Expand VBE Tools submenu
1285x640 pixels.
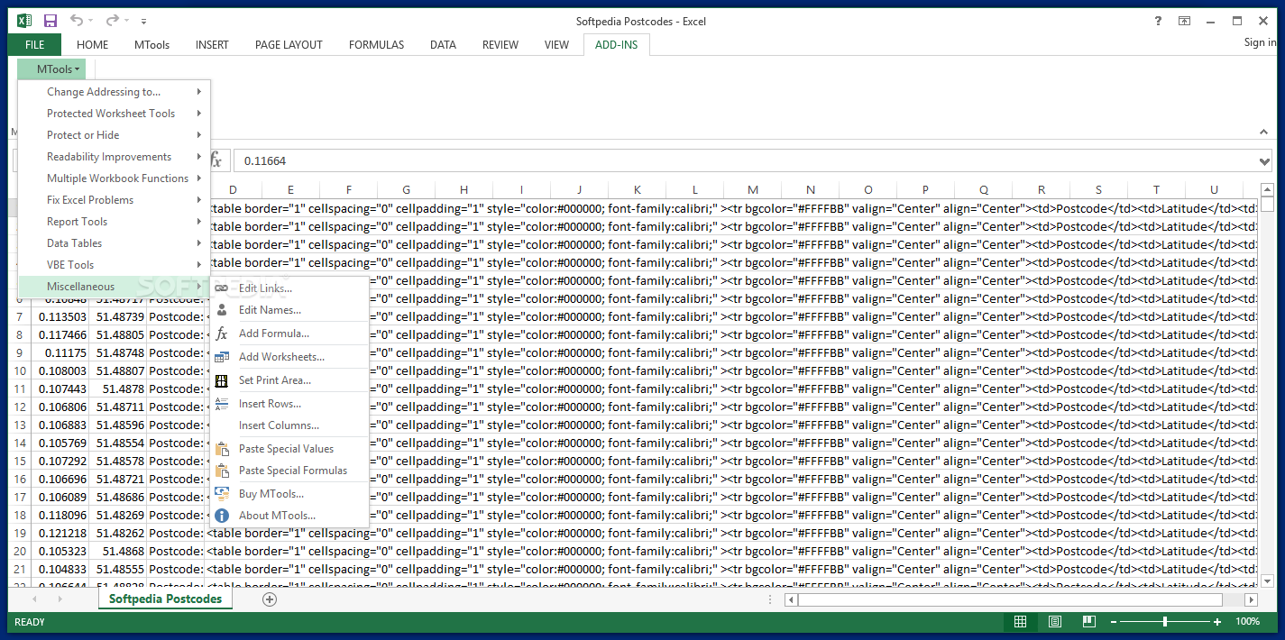(x=114, y=265)
